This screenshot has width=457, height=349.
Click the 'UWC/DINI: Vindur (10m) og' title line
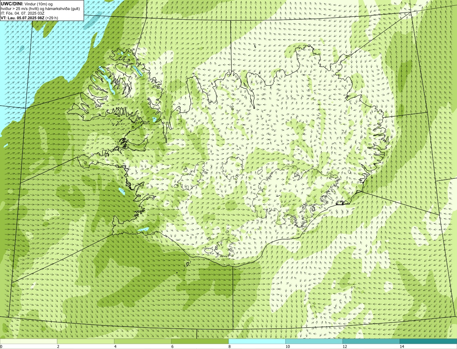tap(27, 4)
